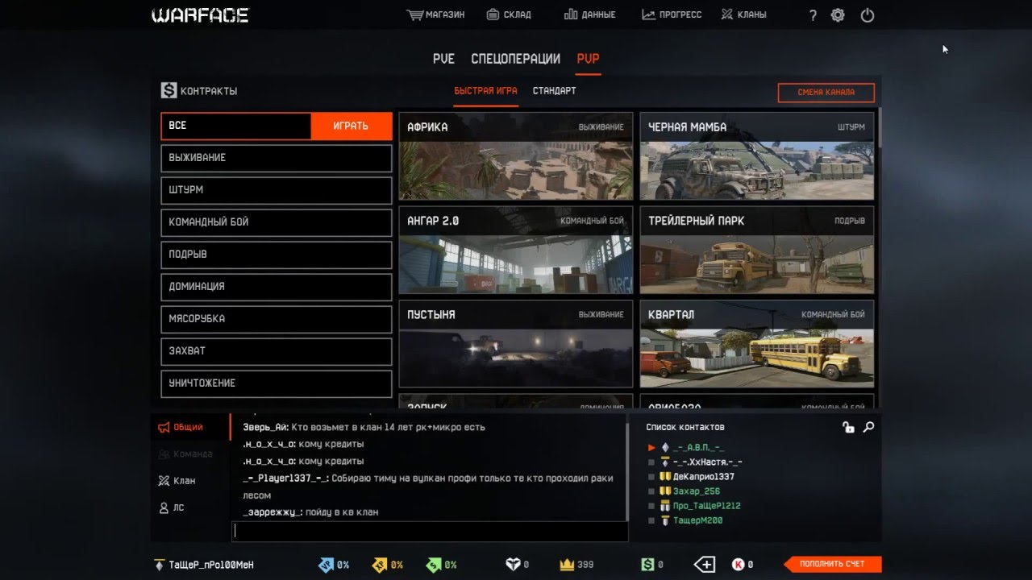Click the Пополнить счет button
The width and height of the screenshot is (1032, 580).
[x=833, y=565]
